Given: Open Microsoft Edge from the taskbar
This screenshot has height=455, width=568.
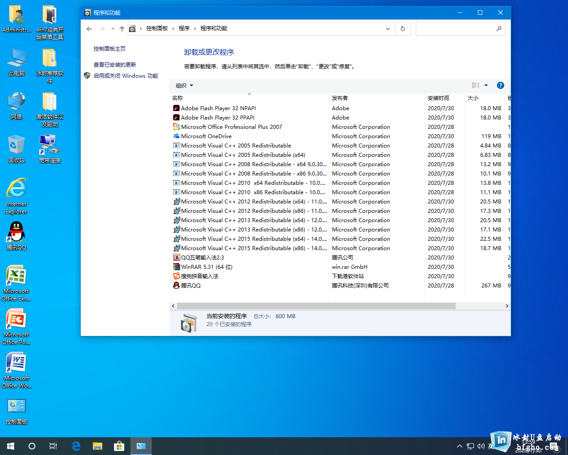Looking at the screenshot, I should (x=76, y=446).
